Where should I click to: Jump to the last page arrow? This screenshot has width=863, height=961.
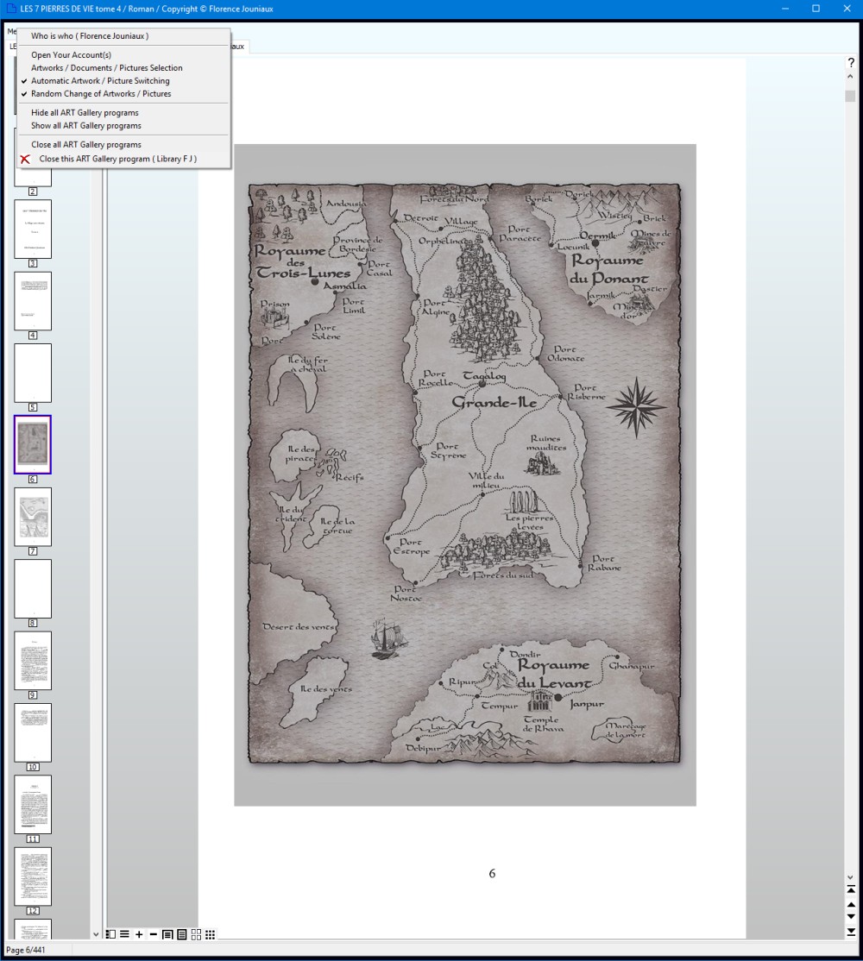pyautogui.click(x=851, y=932)
